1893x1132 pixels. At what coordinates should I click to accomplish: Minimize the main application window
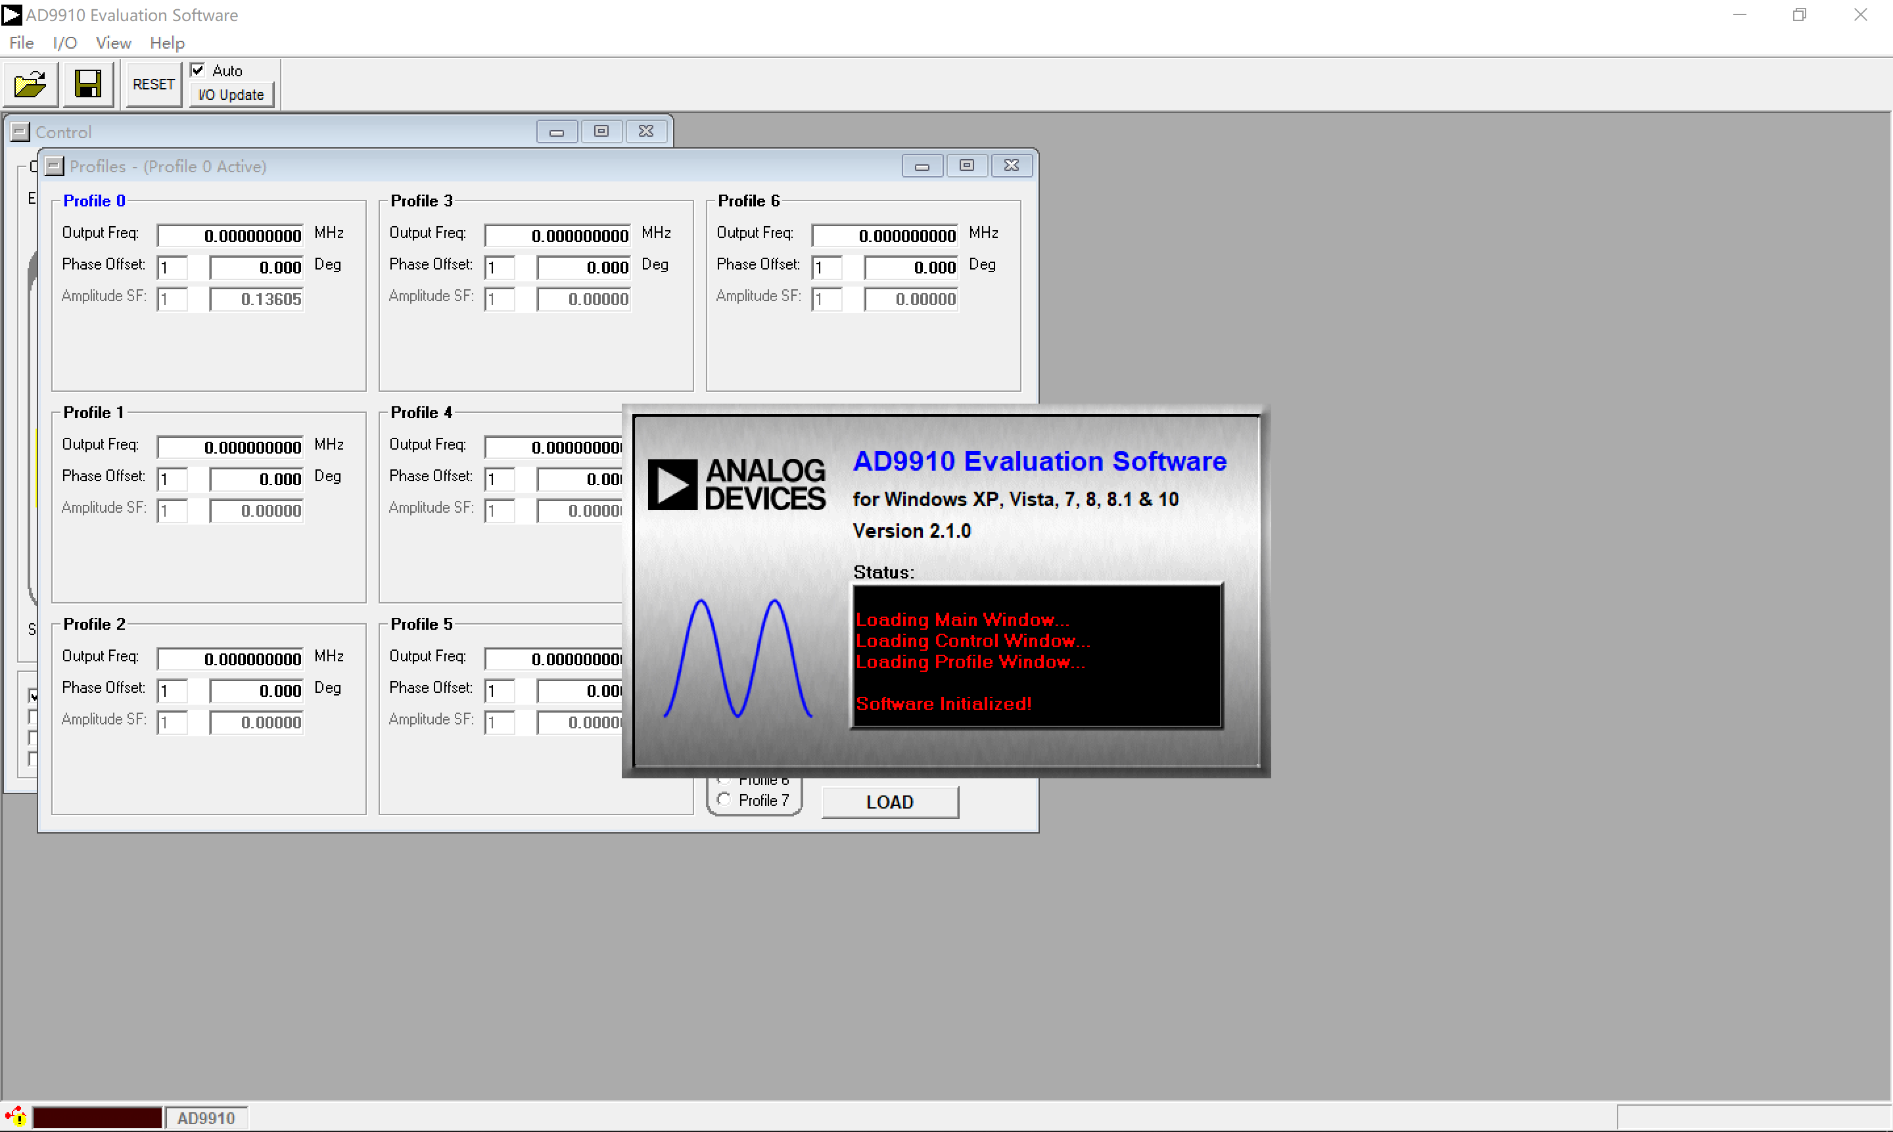pos(1740,14)
